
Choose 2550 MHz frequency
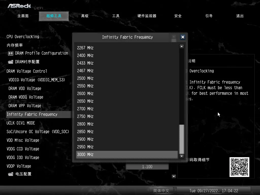tap(127, 86)
